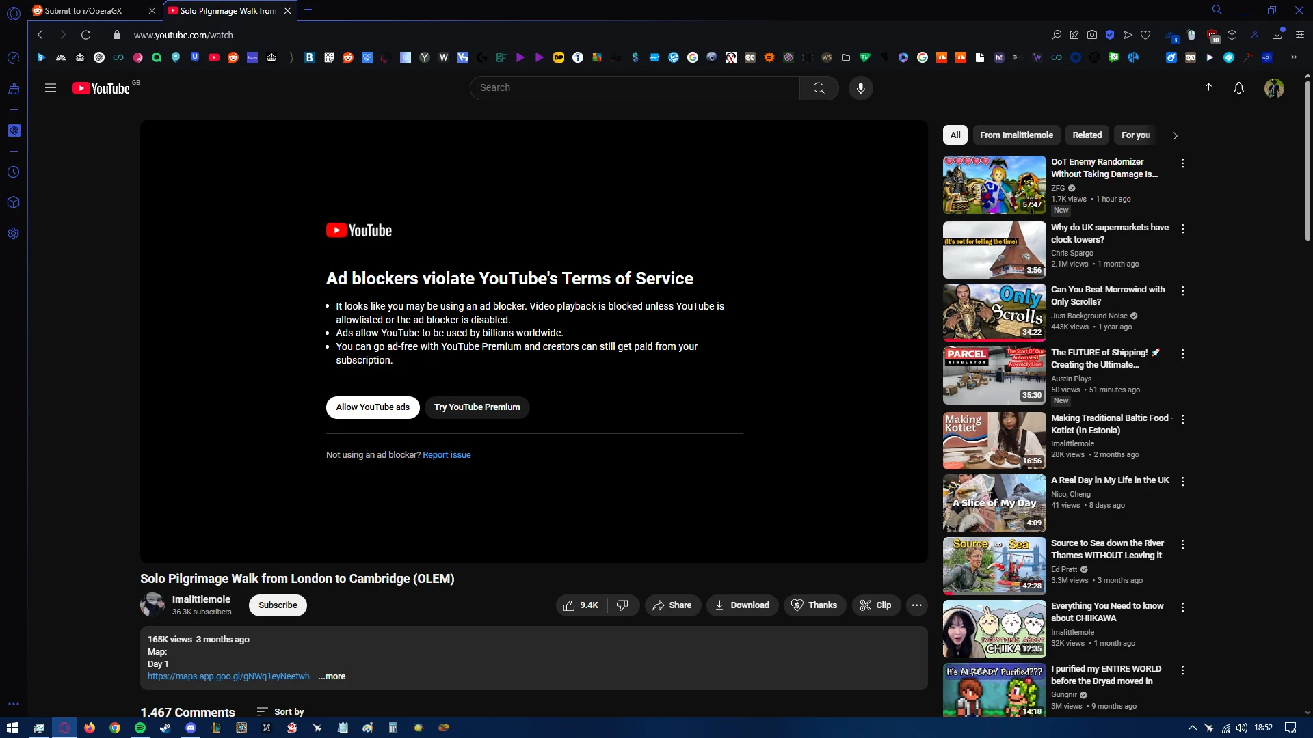The width and height of the screenshot is (1313, 738).
Task: Open Discord from taskbar
Action: pyautogui.click(x=191, y=728)
